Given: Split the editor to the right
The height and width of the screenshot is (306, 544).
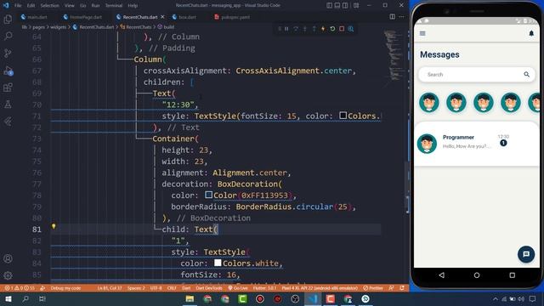Looking at the screenshot, I should point(392,17).
